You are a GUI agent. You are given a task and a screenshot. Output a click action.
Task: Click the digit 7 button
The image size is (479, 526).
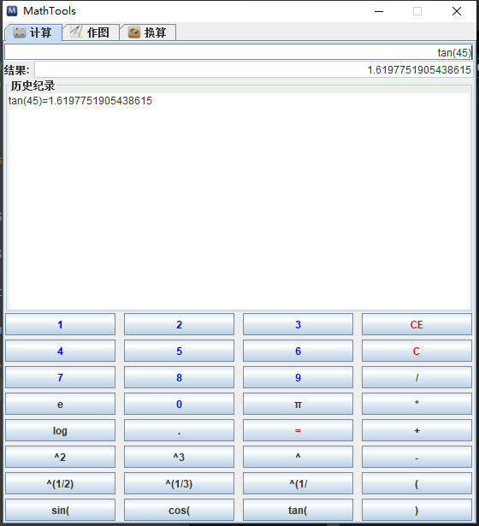pos(61,377)
